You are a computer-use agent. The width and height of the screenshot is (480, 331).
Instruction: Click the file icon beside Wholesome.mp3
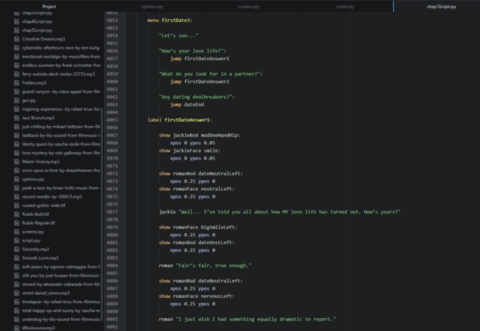(17, 328)
